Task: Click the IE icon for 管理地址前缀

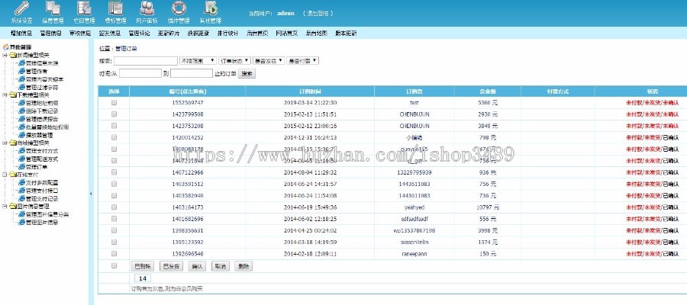Action: click(x=21, y=103)
